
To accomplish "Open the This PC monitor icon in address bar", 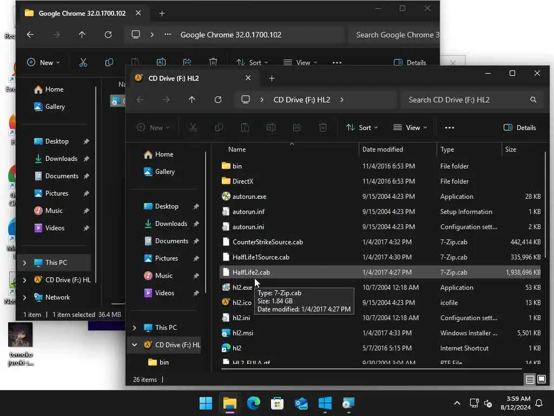I will [x=246, y=100].
